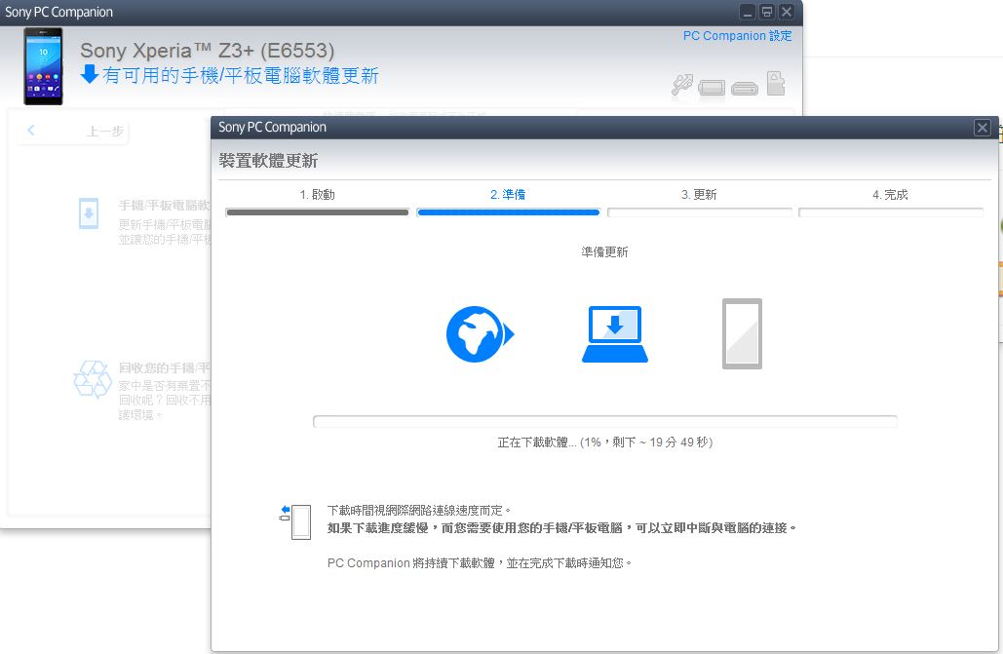Image resolution: width=1003 pixels, height=654 pixels.
Task: Click the 裝置軟體更新 dialog heading
Action: click(268, 161)
